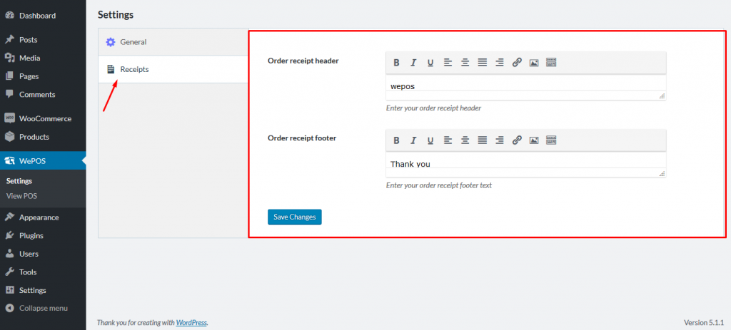The image size is (731, 330).
Task: Collapse the admin sidebar menu
Action: pyautogui.click(x=43, y=308)
